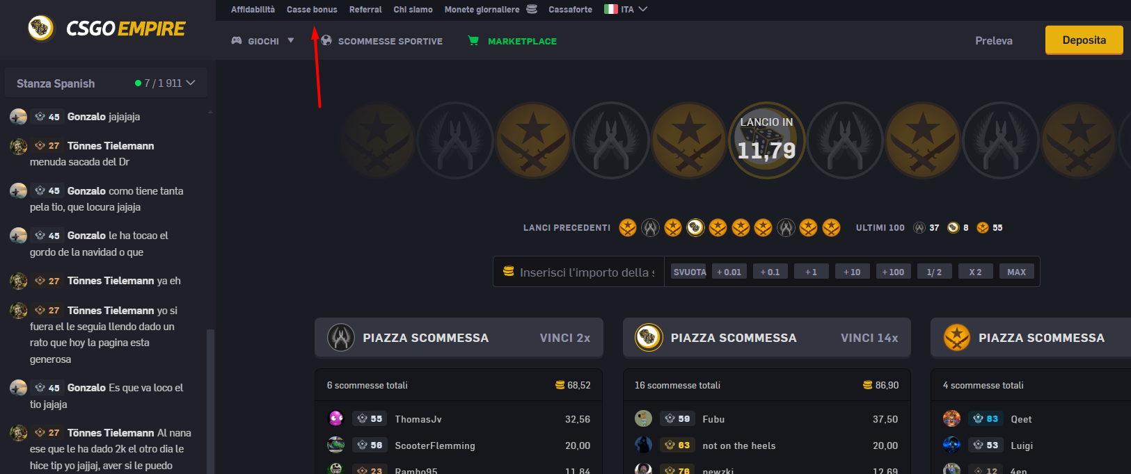Click the green Marketplace cart icon

coord(473,41)
